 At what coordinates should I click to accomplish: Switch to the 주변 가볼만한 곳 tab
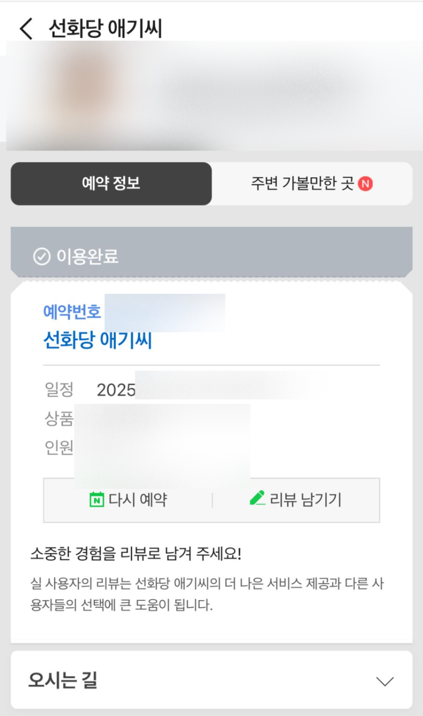pos(312,184)
